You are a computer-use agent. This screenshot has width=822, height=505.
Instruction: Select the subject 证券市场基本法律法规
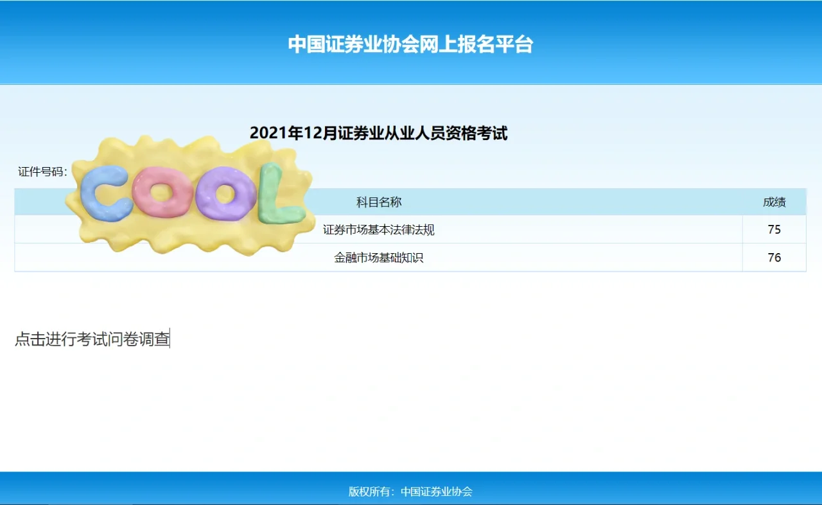tap(379, 230)
